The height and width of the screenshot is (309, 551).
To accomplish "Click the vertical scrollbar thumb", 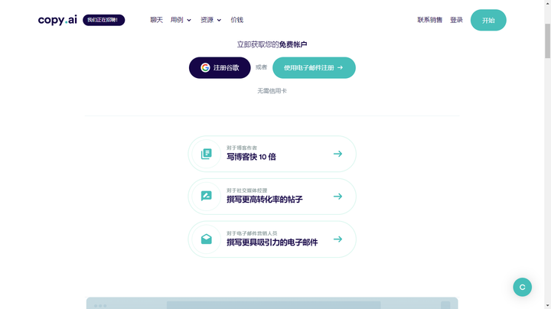I will [547, 41].
